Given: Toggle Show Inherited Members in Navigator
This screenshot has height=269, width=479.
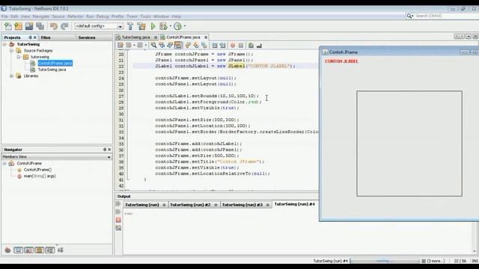Looking at the screenshot, I should (8, 250).
